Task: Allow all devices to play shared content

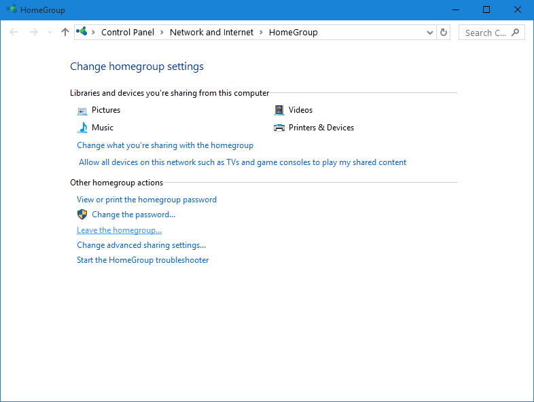Action: tap(243, 162)
